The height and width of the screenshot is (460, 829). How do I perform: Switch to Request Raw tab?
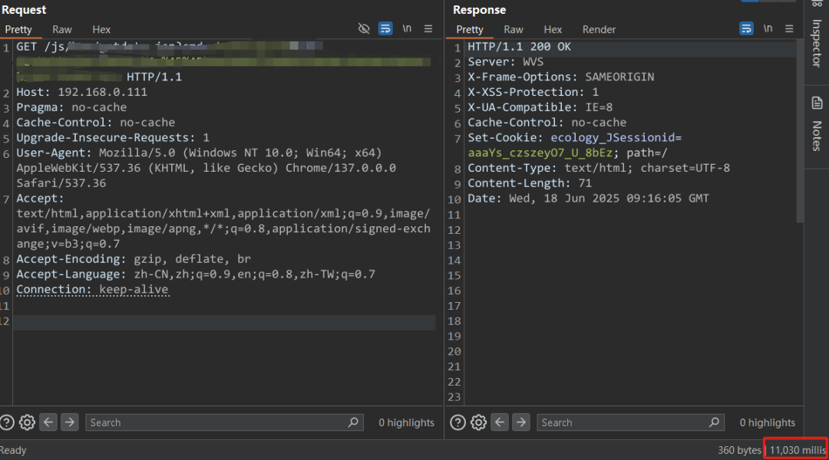point(62,30)
